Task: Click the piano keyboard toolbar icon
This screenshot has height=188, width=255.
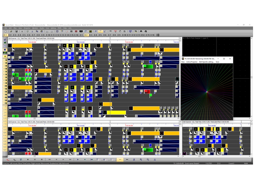Action: (x=110, y=31)
